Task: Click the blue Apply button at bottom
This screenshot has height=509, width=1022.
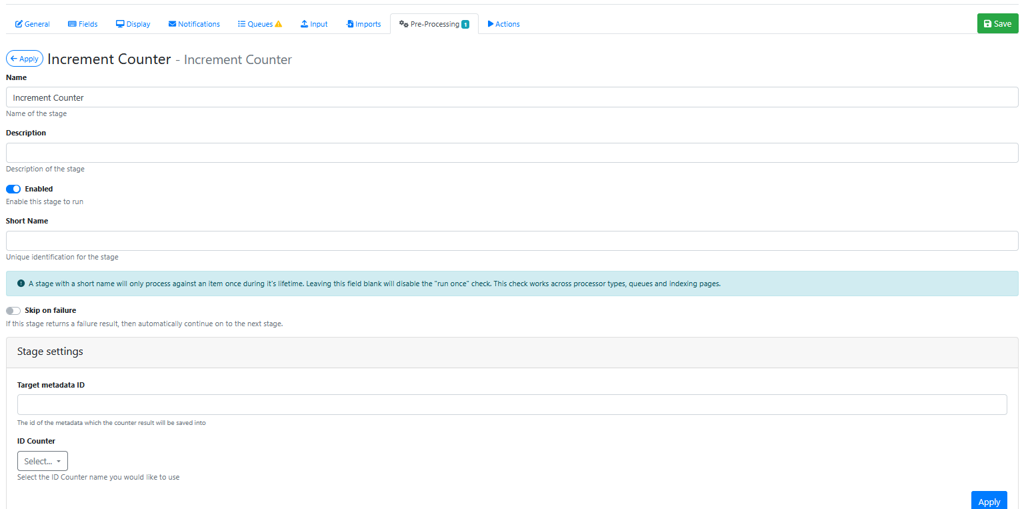Action: coord(989,502)
